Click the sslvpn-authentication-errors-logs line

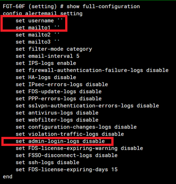click(87, 106)
